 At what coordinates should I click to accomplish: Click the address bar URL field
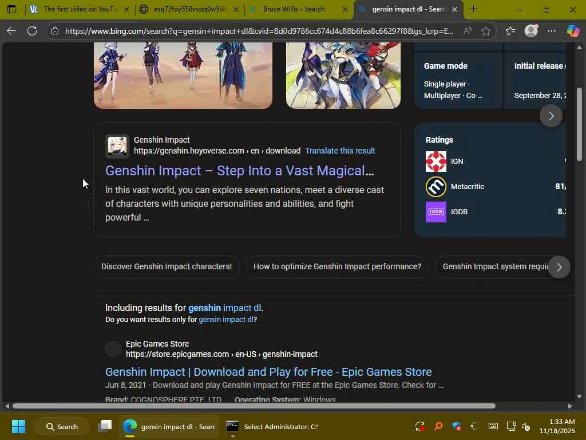(259, 31)
